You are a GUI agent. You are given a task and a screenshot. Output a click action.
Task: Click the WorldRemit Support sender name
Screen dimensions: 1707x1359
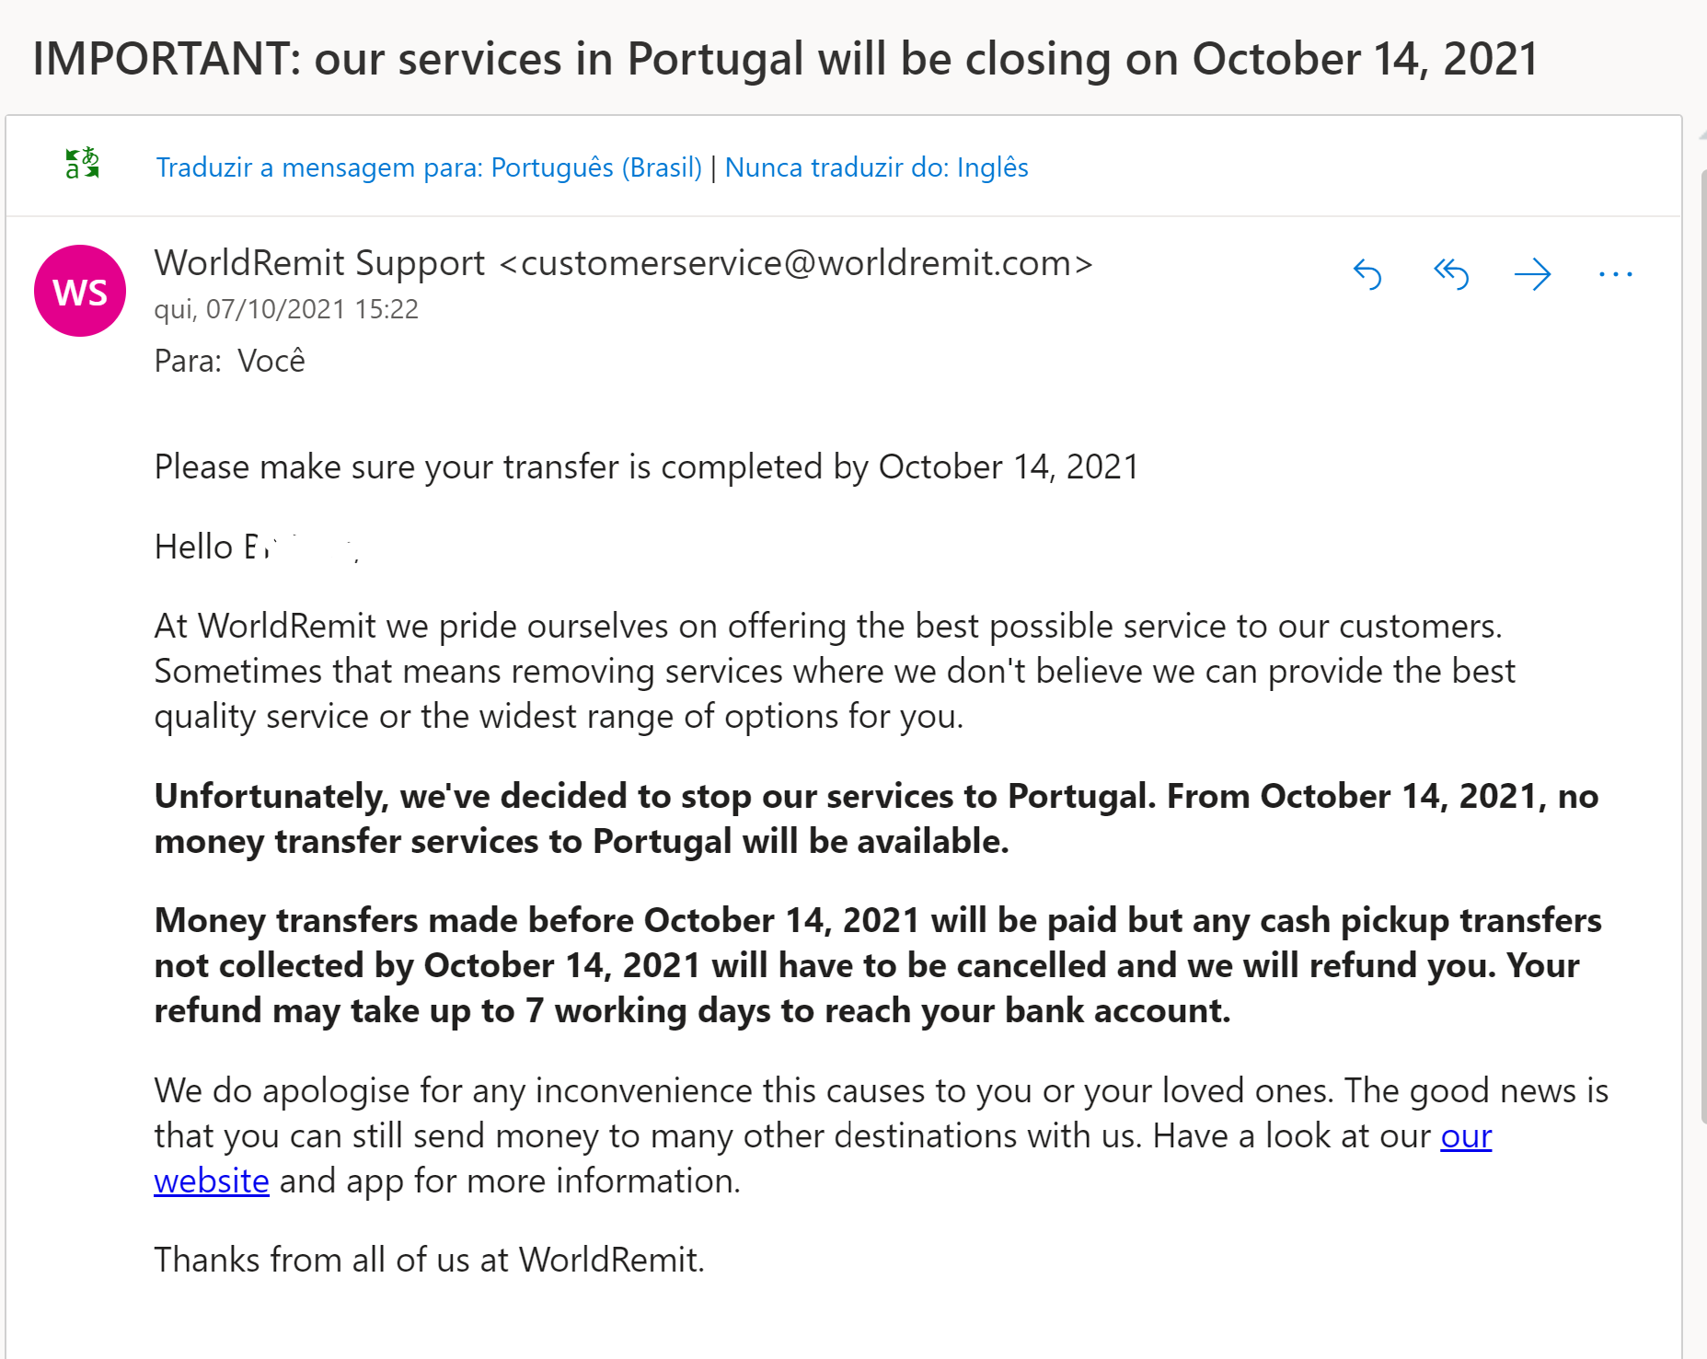click(319, 263)
